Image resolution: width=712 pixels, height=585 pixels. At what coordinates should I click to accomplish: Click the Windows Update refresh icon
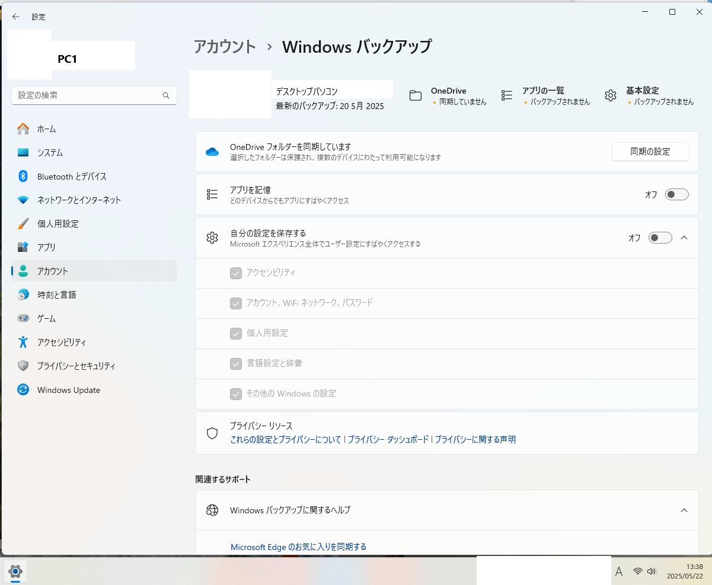[x=23, y=390]
